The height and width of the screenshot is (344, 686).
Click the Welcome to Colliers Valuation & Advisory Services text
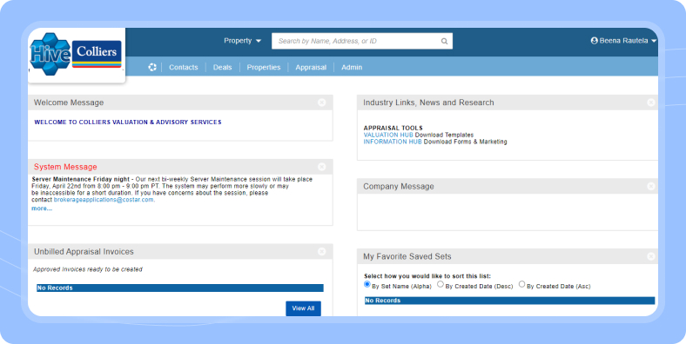128,122
